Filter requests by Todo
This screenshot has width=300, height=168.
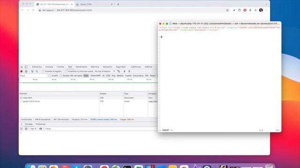[86, 76]
